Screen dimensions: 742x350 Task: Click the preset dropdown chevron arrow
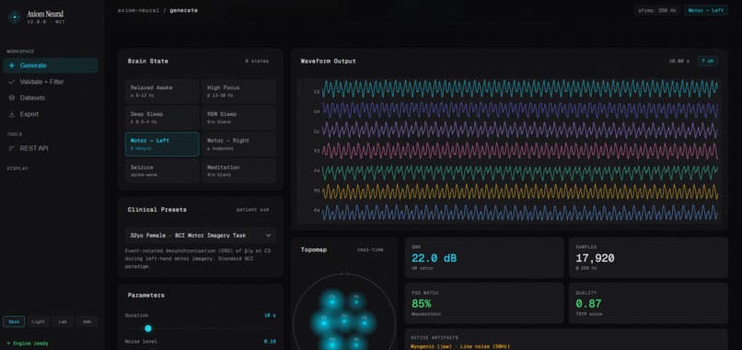coord(268,236)
